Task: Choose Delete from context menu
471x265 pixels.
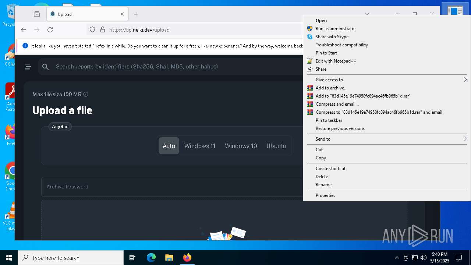Action: 386,177
